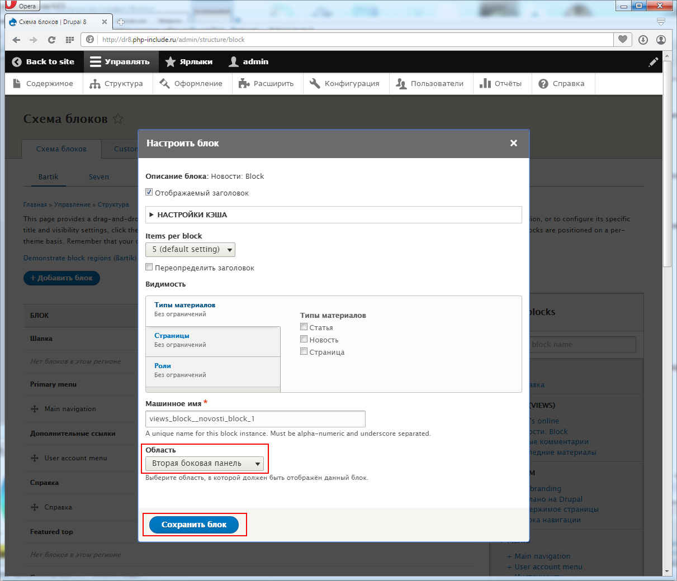Image resolution: width=677 pixels, height=581 pixels.
Task: Open the Speed Dial grid
Action: 69,40
